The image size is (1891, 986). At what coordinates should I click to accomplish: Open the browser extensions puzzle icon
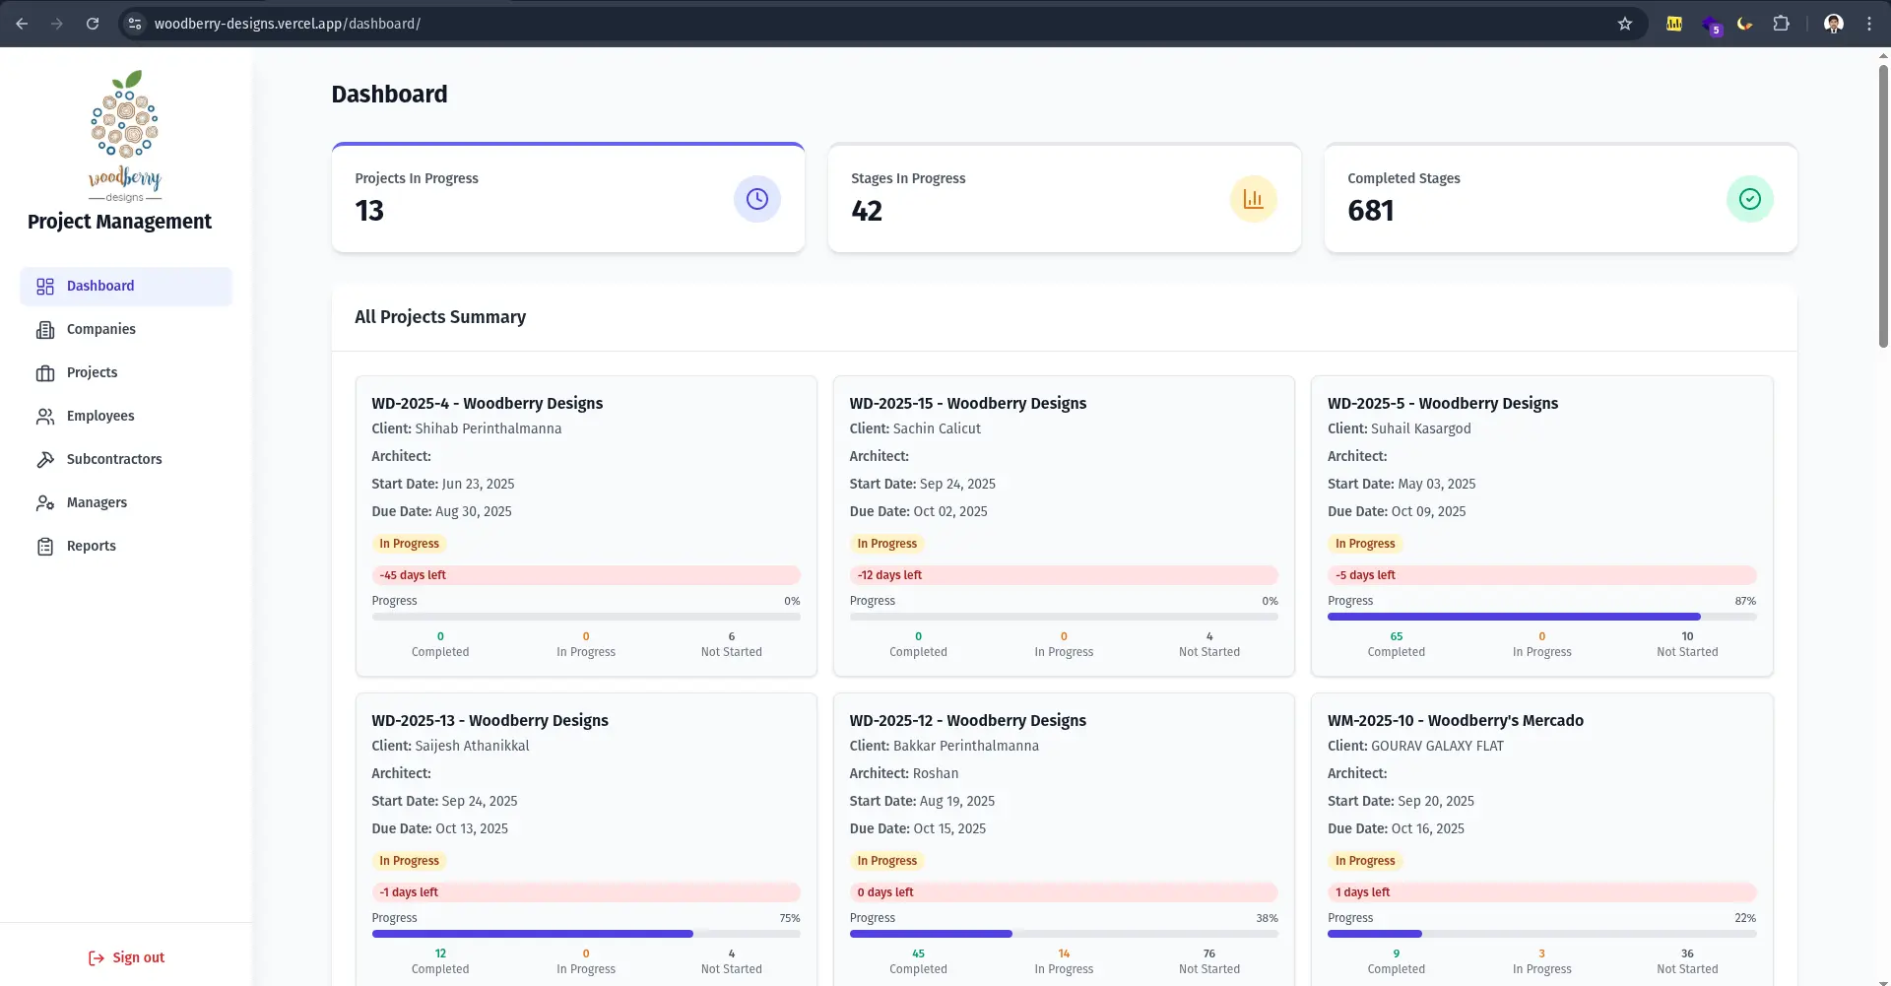1783,23
